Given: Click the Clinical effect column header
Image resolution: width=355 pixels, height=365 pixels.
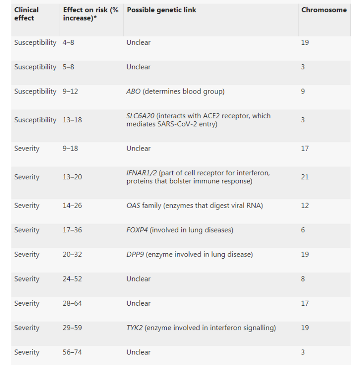Looking at the screenshot, I should click(x=26, y=14).
